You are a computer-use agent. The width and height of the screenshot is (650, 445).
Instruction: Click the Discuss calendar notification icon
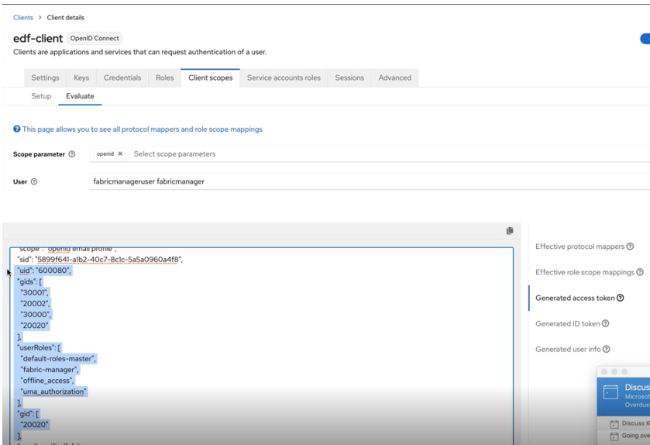click(610, 392)
